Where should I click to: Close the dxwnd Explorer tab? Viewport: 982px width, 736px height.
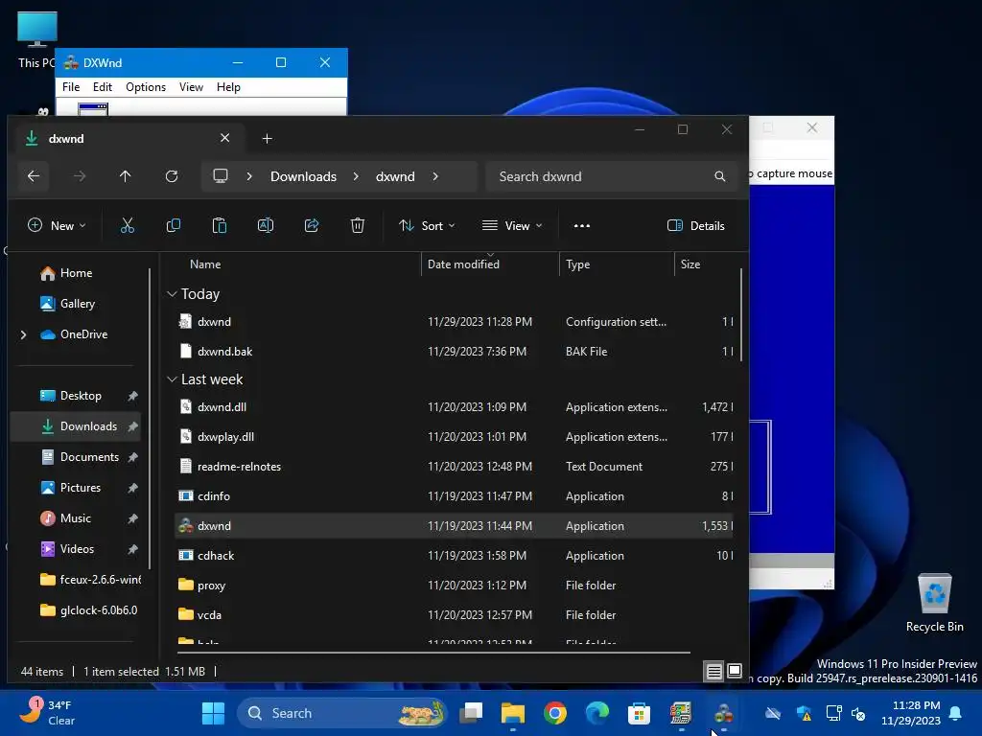pyautogui.click(x=224, y=138)
